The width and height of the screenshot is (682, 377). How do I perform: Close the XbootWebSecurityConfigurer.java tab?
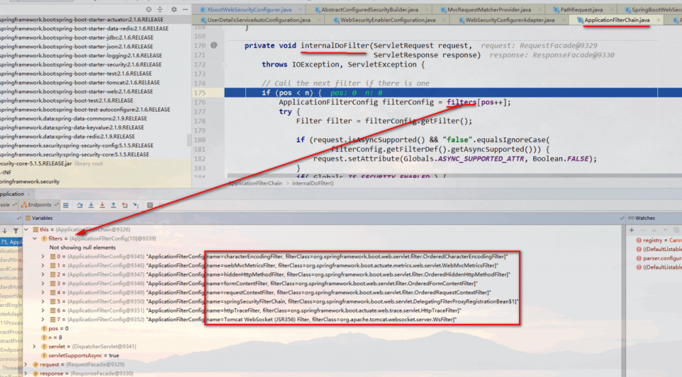tap(300, 10)
